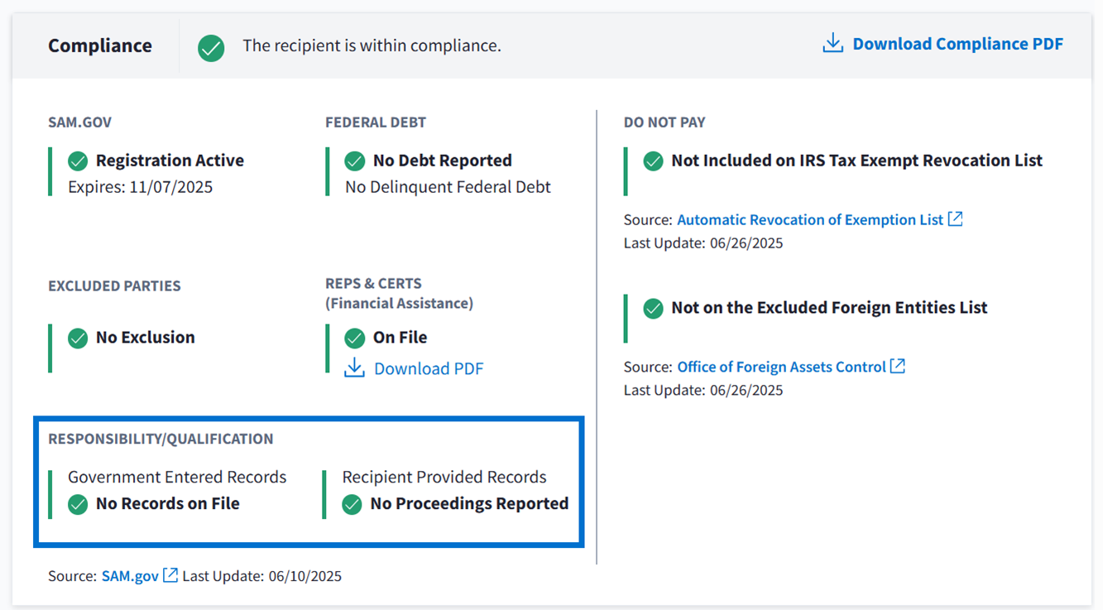Open Automatic Revocation of Exemption List link
The height and width of the screenshot is (610, 1103).
809,220
